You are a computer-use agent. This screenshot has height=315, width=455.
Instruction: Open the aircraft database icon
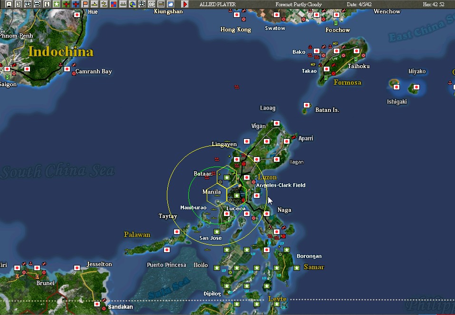pyautogui.click(x=28, y=4)
